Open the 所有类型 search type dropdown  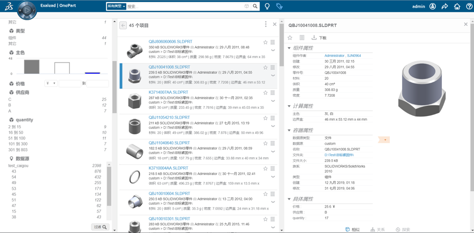click(116, 7)
